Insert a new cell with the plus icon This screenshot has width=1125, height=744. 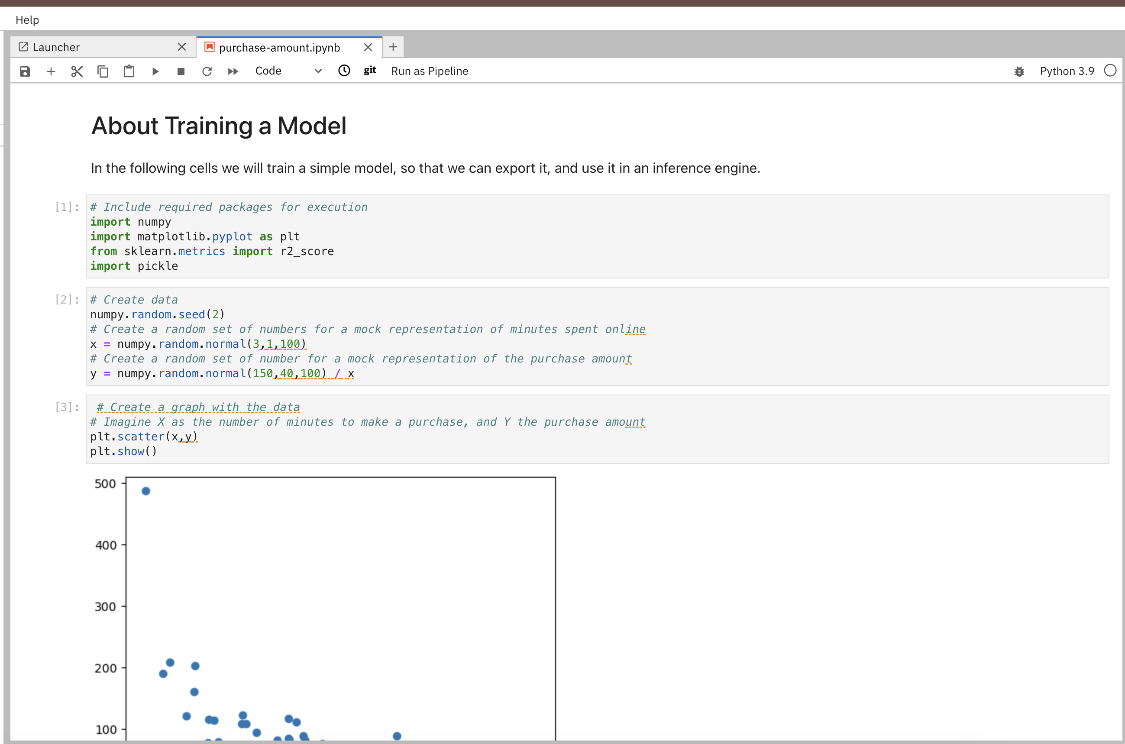pyautogui.click(x=51, y=71)
